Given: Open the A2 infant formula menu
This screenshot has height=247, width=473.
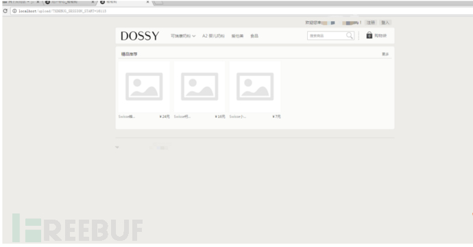Looking at the screenshot, I should [x=213, y=36].
